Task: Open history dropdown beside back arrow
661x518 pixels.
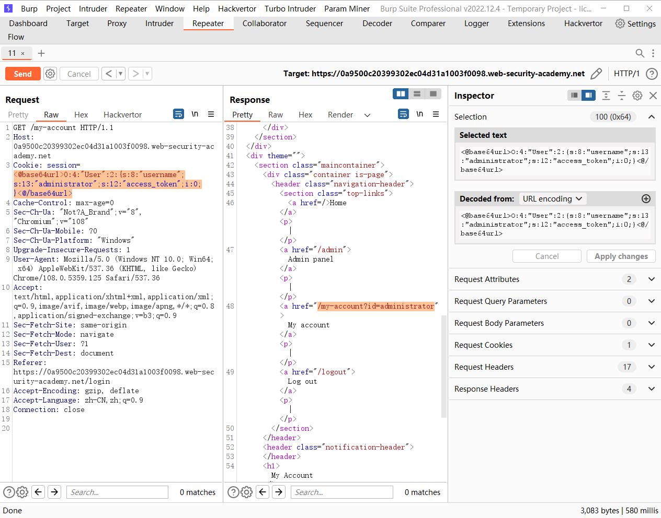Action: coord(120,74)
